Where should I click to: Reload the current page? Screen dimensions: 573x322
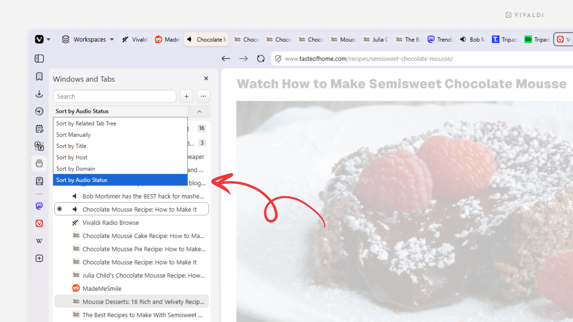click(x=261, y=59)
